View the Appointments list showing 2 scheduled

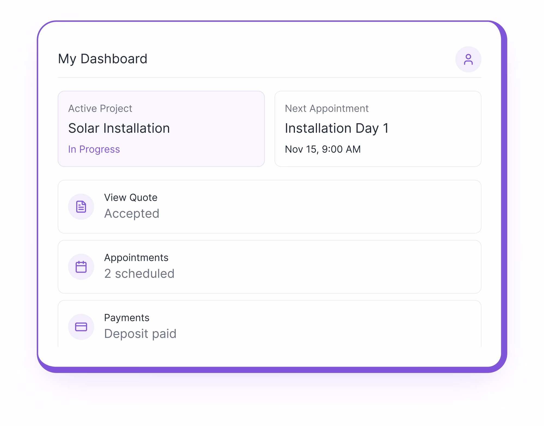pyautogui.click(x=270, y=266)
